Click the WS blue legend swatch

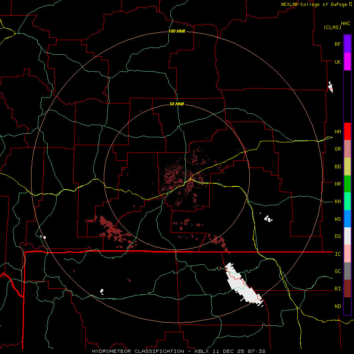point(347,219)
